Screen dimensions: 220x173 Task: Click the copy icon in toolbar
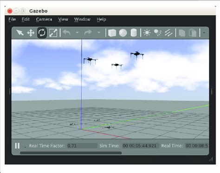tap(182, 33)
